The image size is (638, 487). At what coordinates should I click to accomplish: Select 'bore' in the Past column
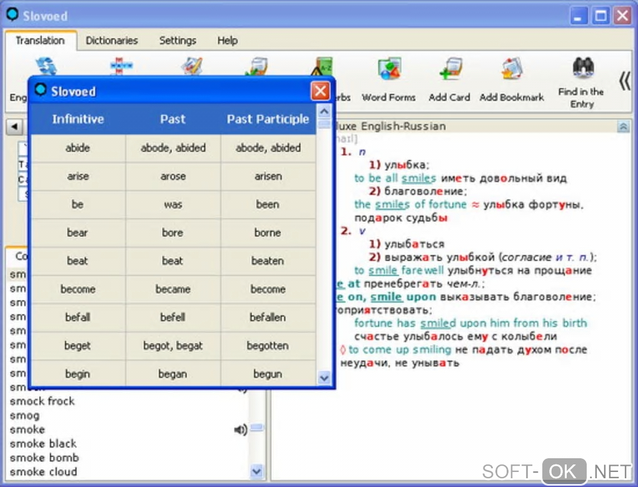(x=173, y=233)
